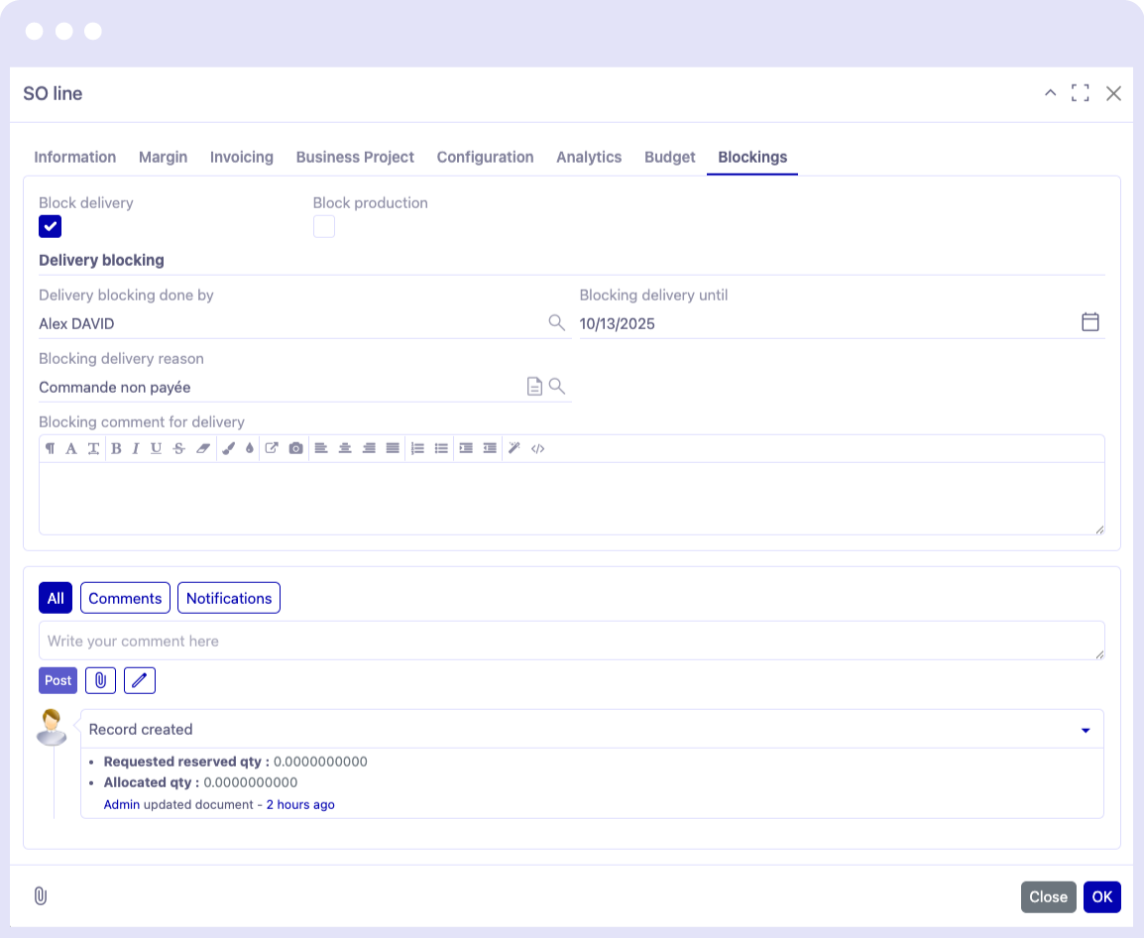This screenshot has width=1144, height=938.
Task: Open the Business Project tab
Action: [x=355, y=157]
